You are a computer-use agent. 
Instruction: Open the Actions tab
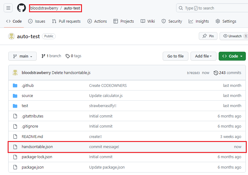pyautogui.click(x=97, y=21)
